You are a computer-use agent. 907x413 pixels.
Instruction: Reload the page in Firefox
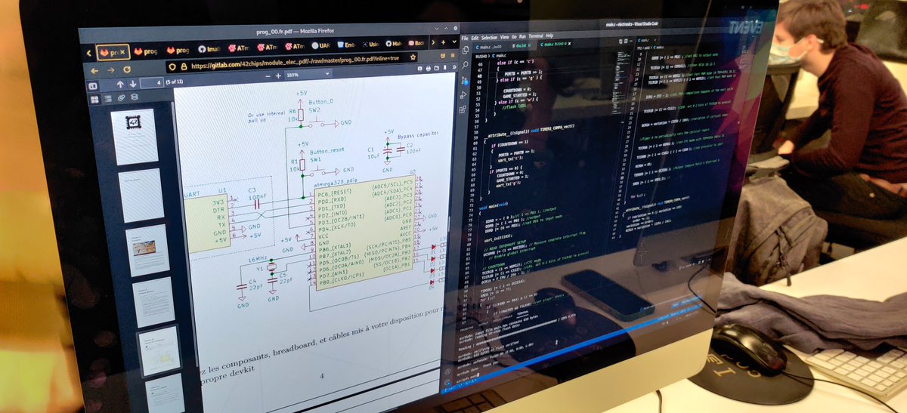(x=127, y=70)
